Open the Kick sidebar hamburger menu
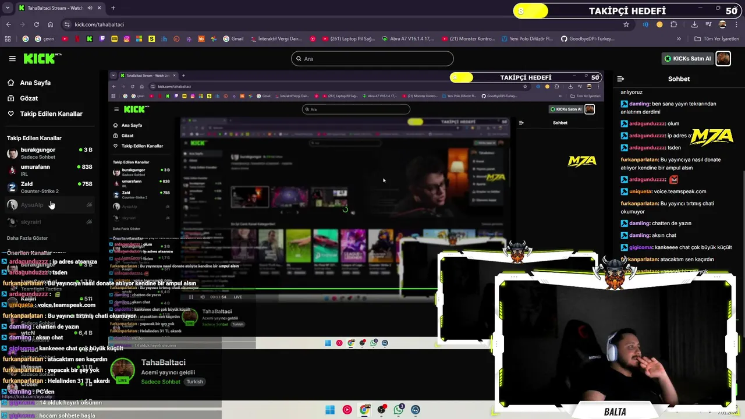The width and height of the screenshot is (745, 419). [x=12, y=59]
